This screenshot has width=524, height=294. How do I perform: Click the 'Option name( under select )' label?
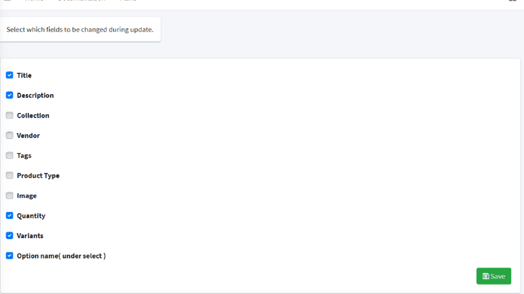tap(61, 256)
